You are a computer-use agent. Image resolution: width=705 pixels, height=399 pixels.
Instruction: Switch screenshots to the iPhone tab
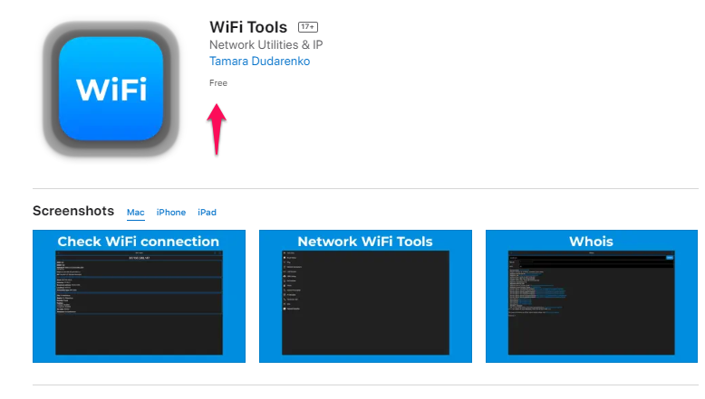[x=171, y=213]
